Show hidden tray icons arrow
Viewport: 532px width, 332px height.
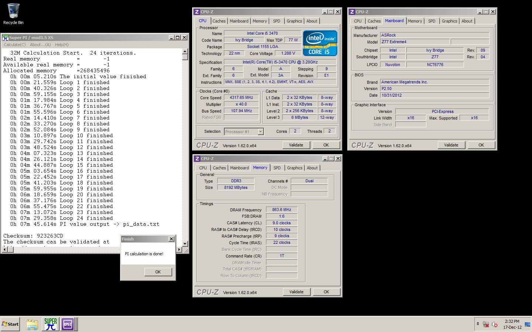click(478, 324)
